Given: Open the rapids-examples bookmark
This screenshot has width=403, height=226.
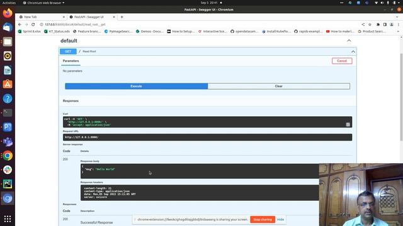Looking at the screenshot, I should 308,31.
